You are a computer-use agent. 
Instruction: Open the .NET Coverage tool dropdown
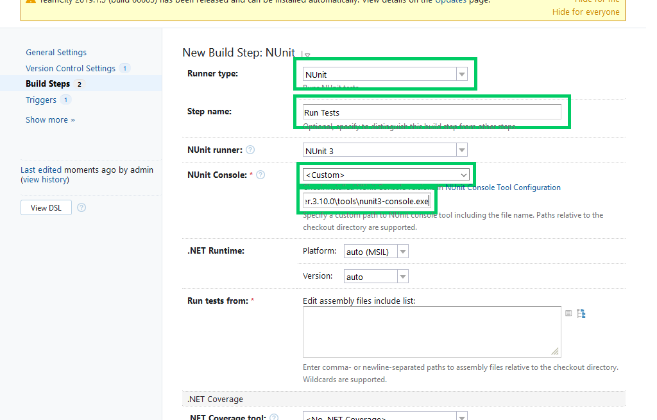coord(385,417)
